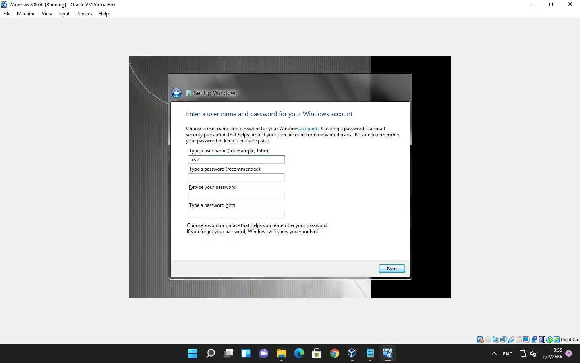Open network and volume quick settings
Image resolution: width=580 pixels, height=363 pixels.
(x=528, y=354)
